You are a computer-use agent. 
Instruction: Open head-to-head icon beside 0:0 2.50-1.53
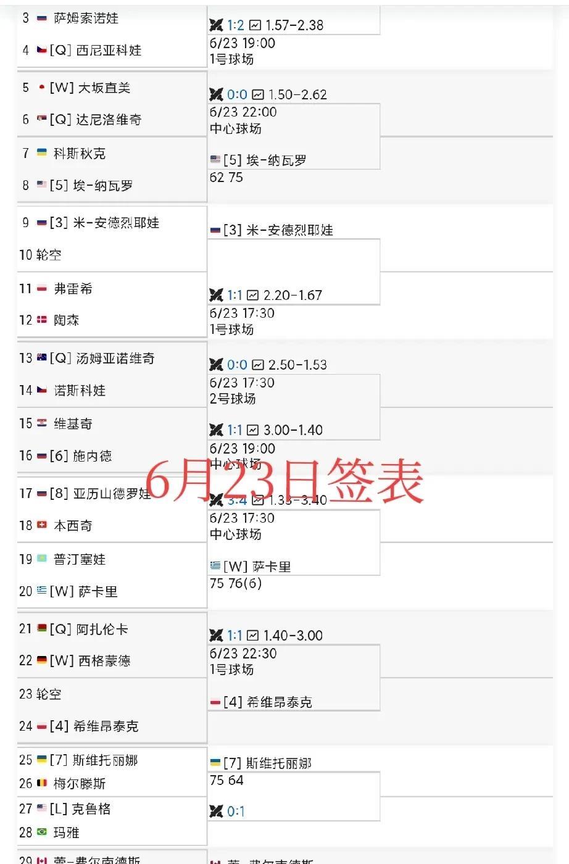click(x=216, y=365)
